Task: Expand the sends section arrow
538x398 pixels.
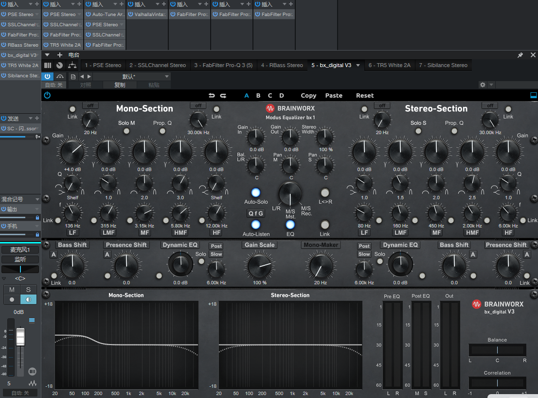Action: [31, 118]
